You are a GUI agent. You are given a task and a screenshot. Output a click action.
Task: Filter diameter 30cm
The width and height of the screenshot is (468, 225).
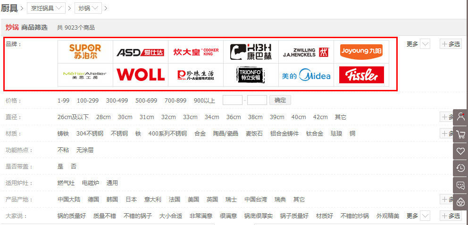125,117
